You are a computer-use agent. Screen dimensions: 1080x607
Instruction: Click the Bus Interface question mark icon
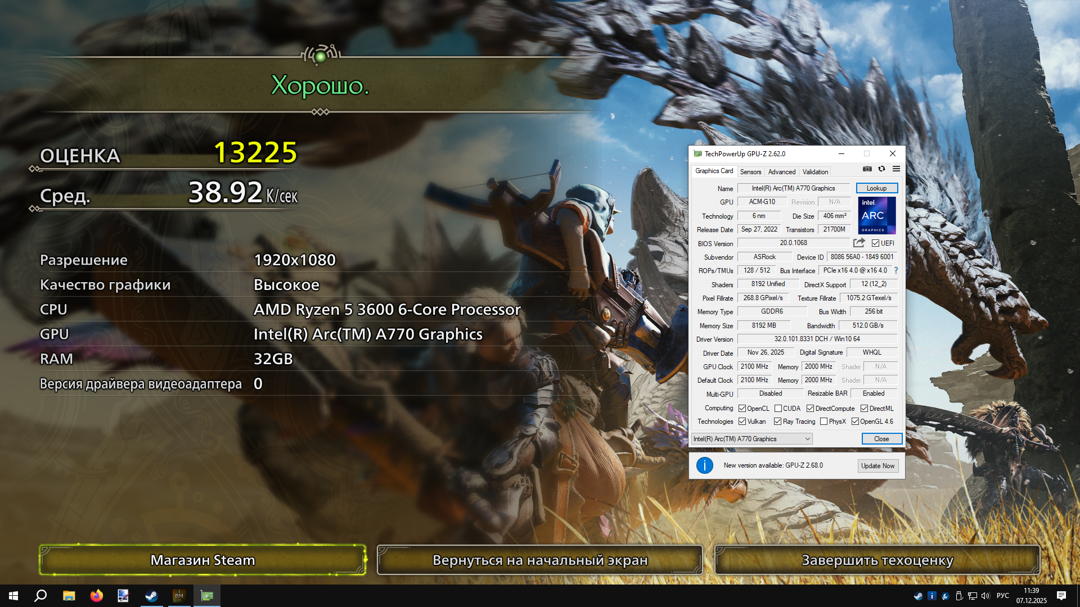896,270
